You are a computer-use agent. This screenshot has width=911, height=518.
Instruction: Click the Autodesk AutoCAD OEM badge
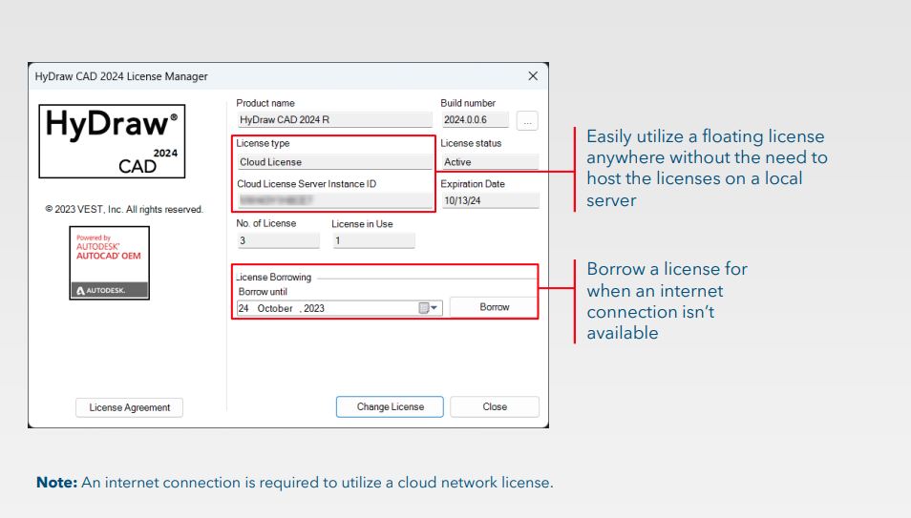[109, 263]
